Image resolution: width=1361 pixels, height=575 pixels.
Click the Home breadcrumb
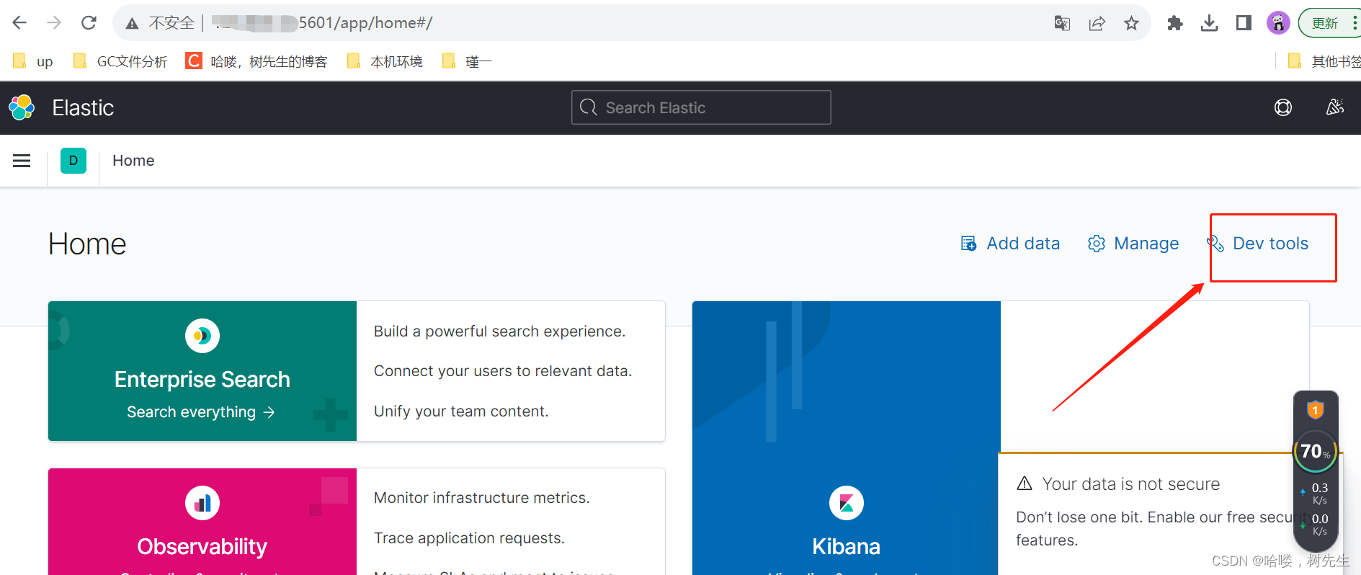133,161
